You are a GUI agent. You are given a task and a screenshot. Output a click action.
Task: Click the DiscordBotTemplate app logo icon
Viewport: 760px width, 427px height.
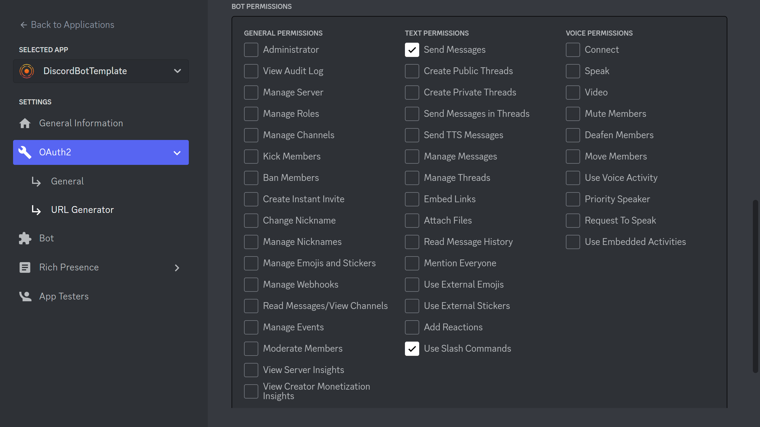click(27, 71)
